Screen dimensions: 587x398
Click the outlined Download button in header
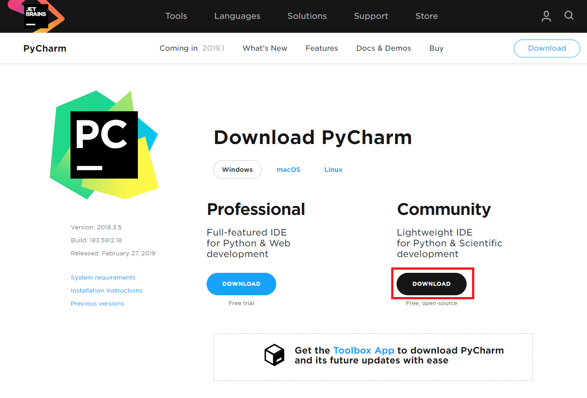tap(547, 48)
